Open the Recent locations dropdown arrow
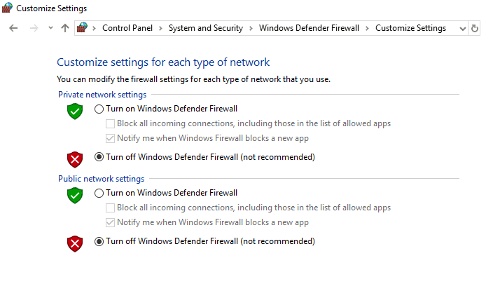 click(50, 28)
